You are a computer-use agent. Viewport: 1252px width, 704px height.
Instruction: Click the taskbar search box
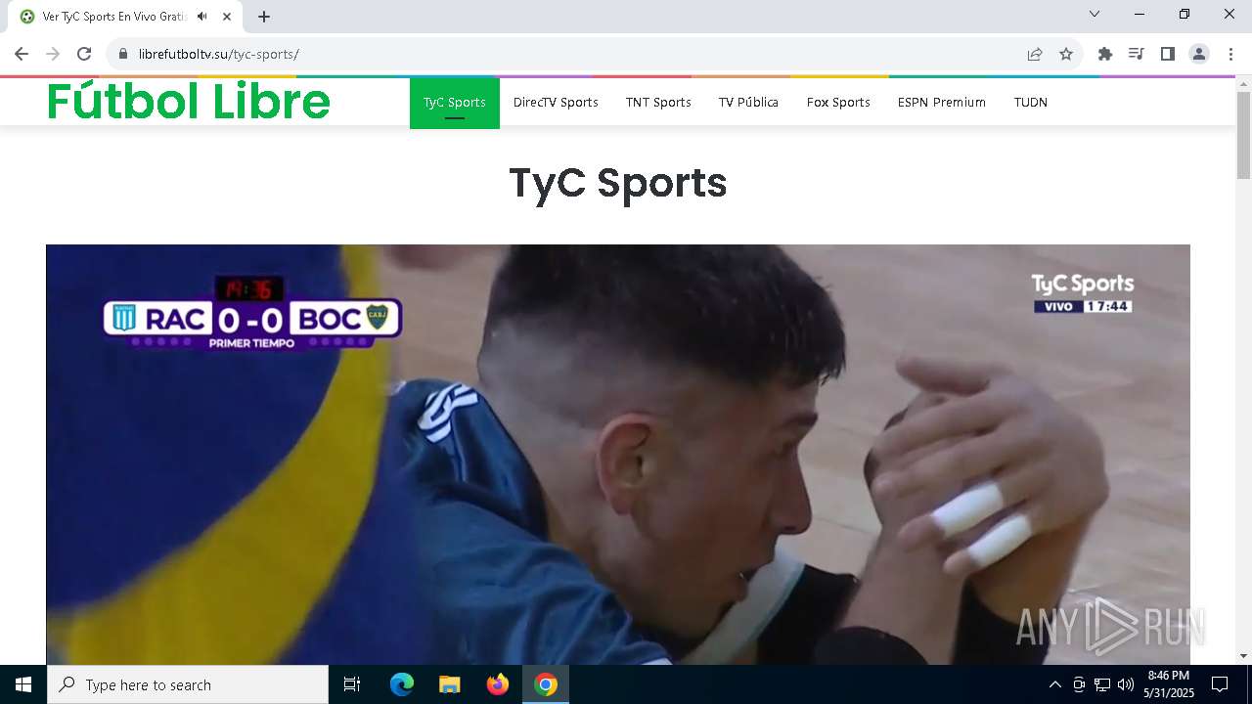click(188, 684)
